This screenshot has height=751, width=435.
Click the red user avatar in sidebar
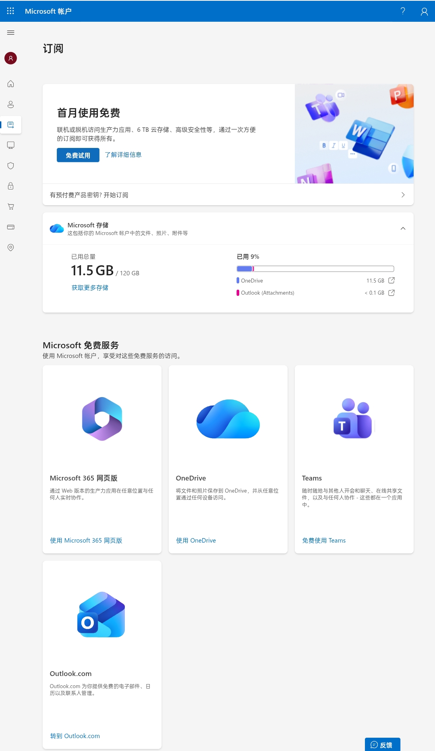[11, 58]
